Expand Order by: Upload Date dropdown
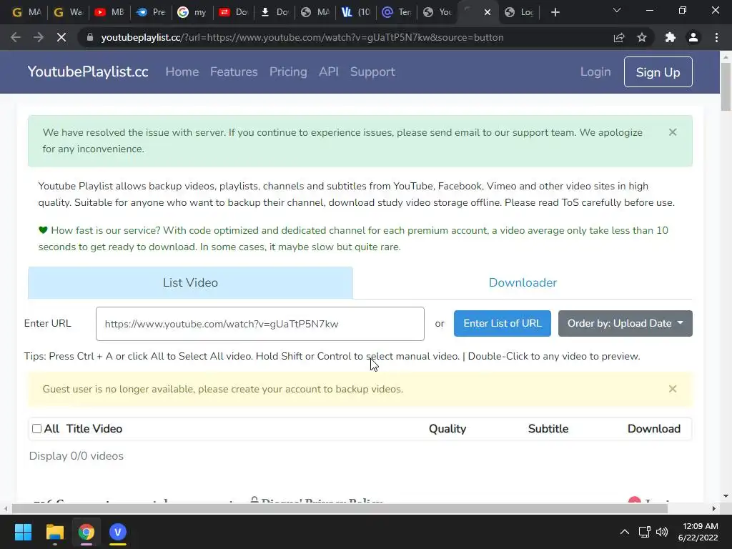This screenshot has height=549, width=732. click(625, 323)
